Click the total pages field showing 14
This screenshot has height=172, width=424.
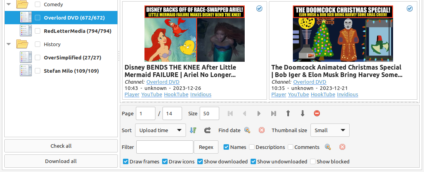(172, 113)
